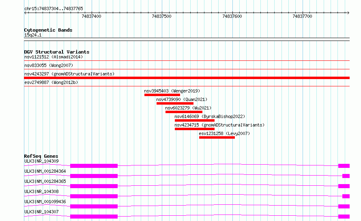
Task: Select the red bar under nsv3945403
Action: 162,95
